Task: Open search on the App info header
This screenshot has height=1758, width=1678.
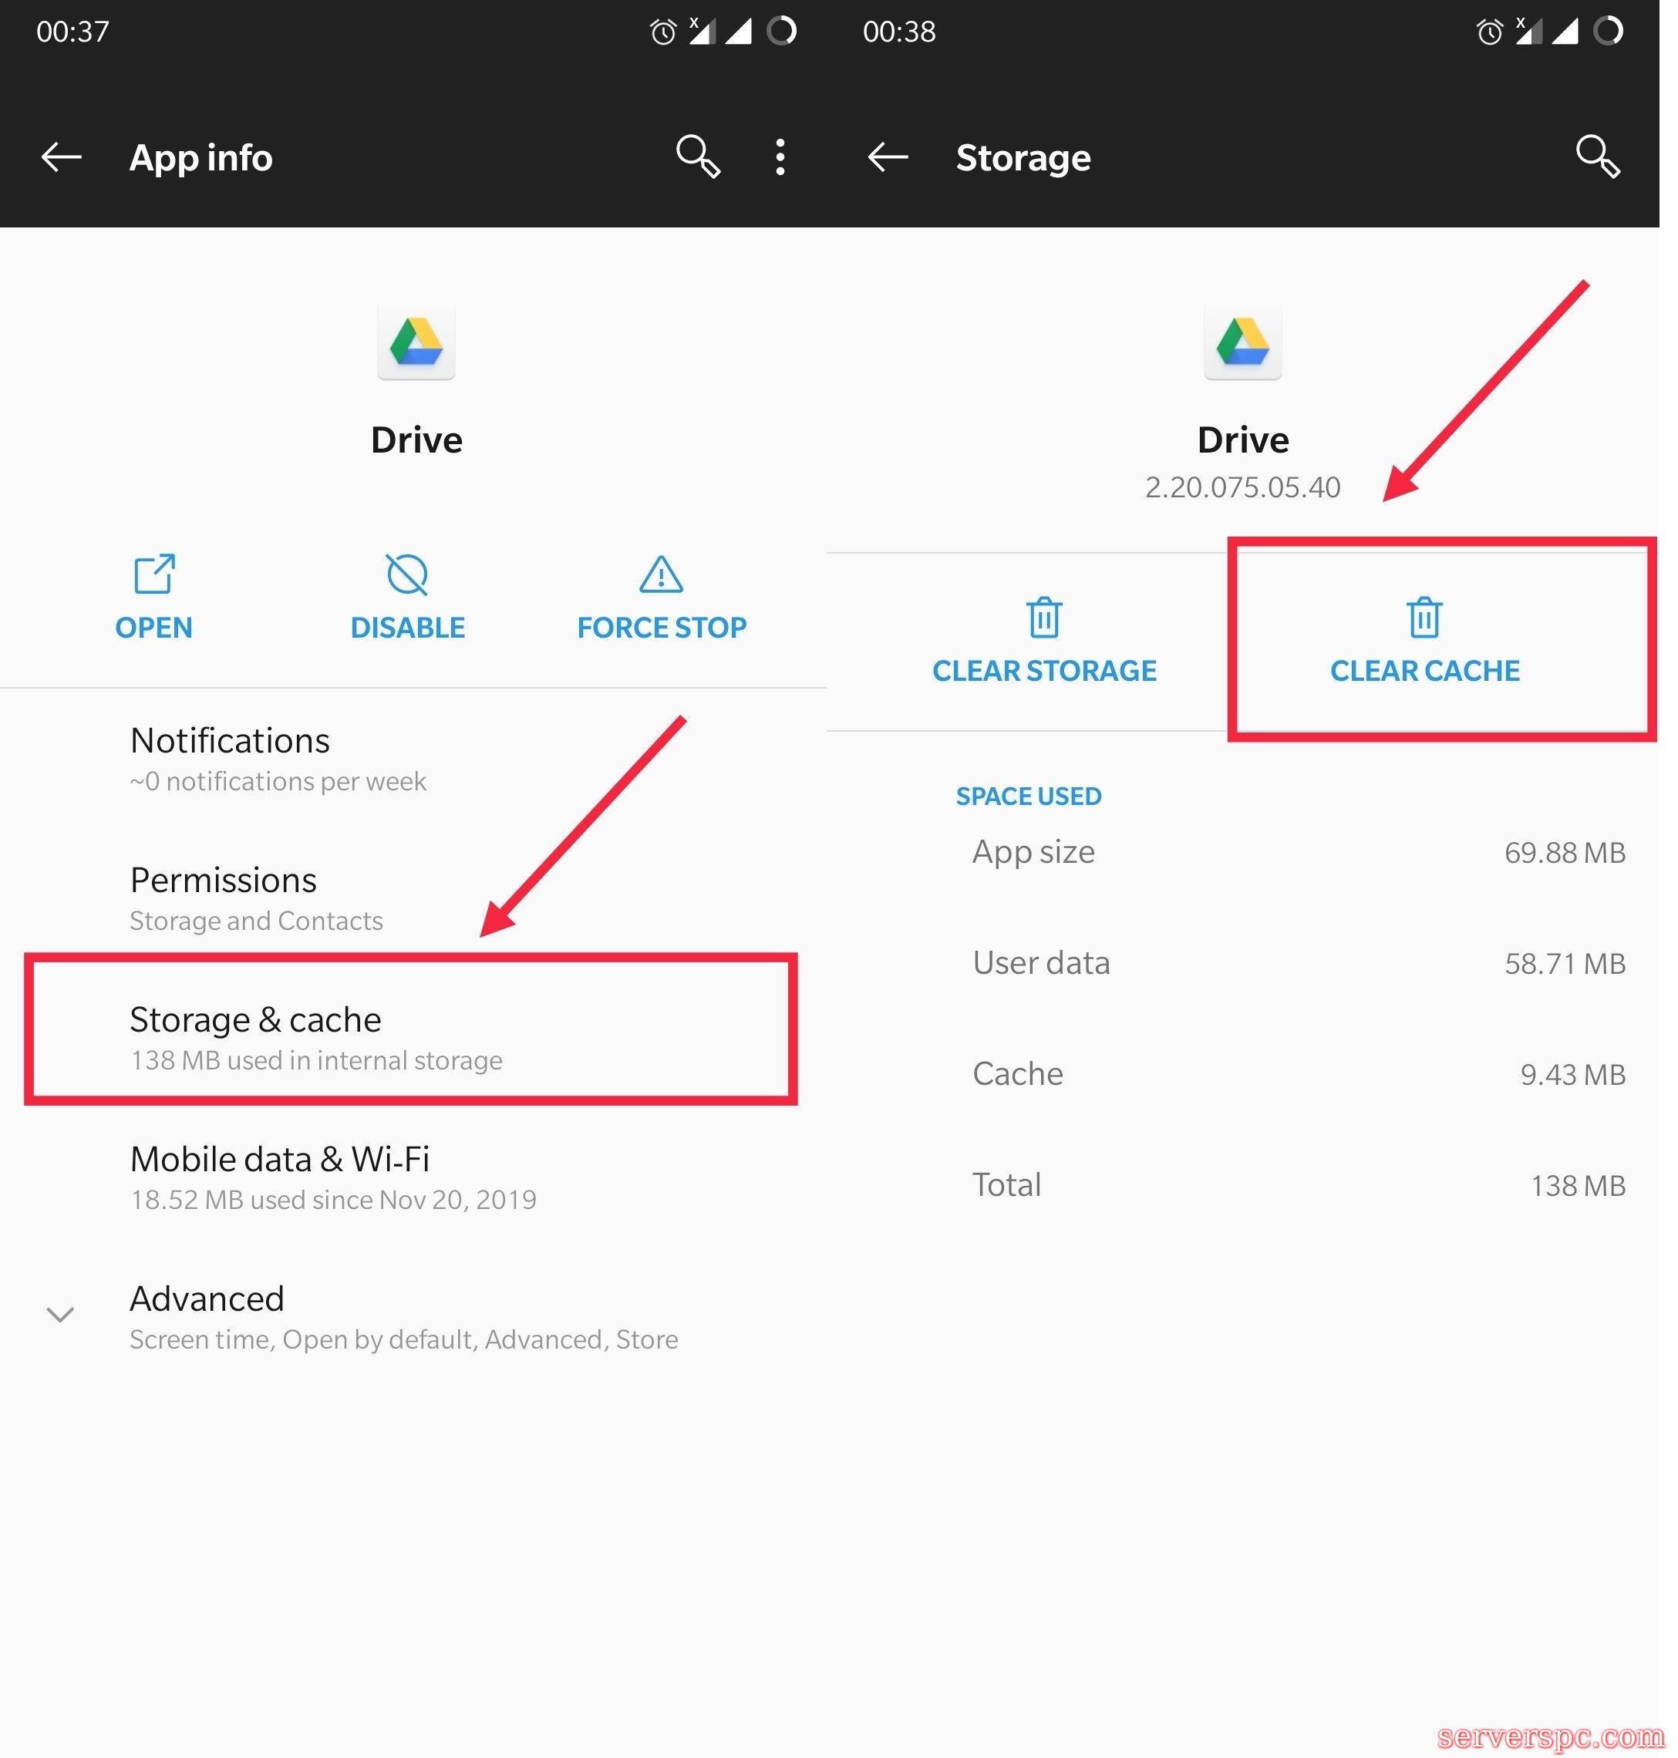Action: click(x=697, y=157)
